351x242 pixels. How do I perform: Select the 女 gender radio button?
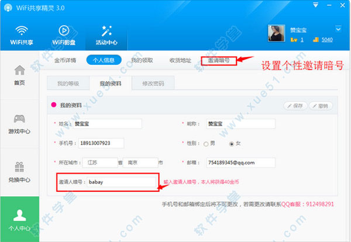(x=232, y=144)
